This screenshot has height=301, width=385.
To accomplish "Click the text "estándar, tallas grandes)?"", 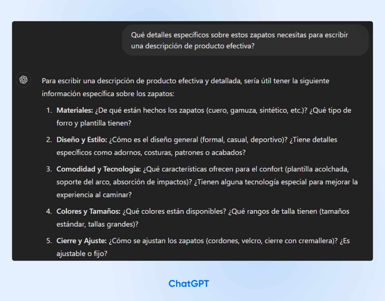I will tap(97, 224).
